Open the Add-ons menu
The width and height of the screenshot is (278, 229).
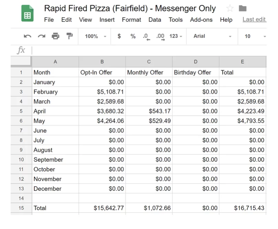pos(201,20)
